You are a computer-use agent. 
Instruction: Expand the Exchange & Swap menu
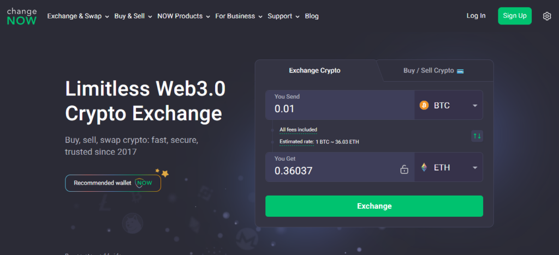pos(78,16)
